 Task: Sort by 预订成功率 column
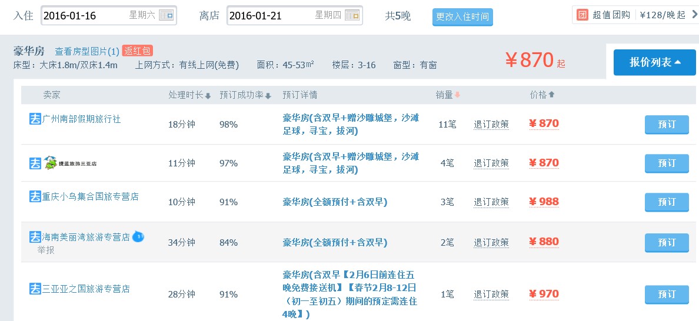coord(245,95)
